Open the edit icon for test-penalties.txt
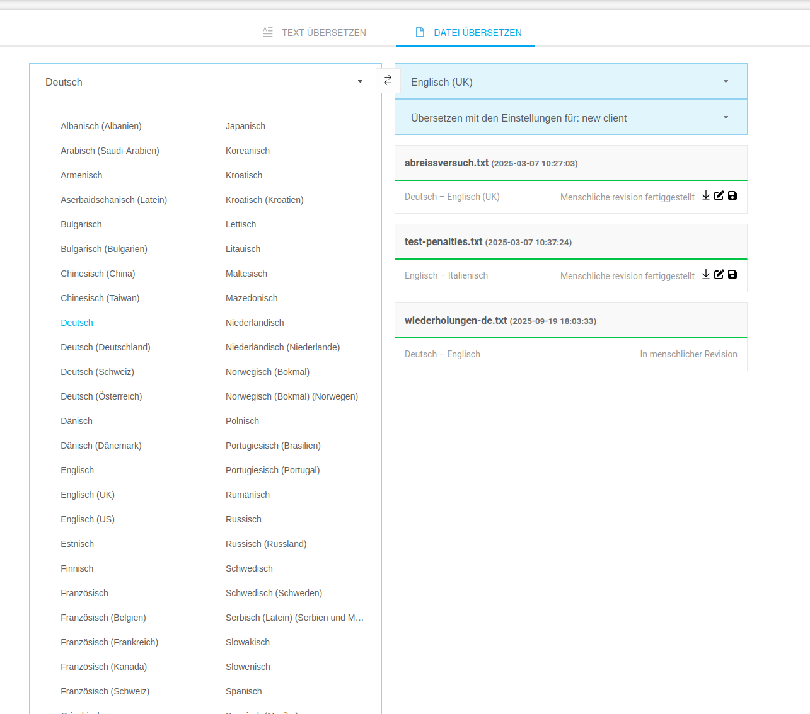This screenshot has height=714, width=810. (x=719, y=275)
